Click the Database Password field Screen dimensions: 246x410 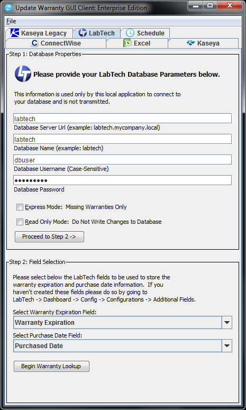[122, 180]
